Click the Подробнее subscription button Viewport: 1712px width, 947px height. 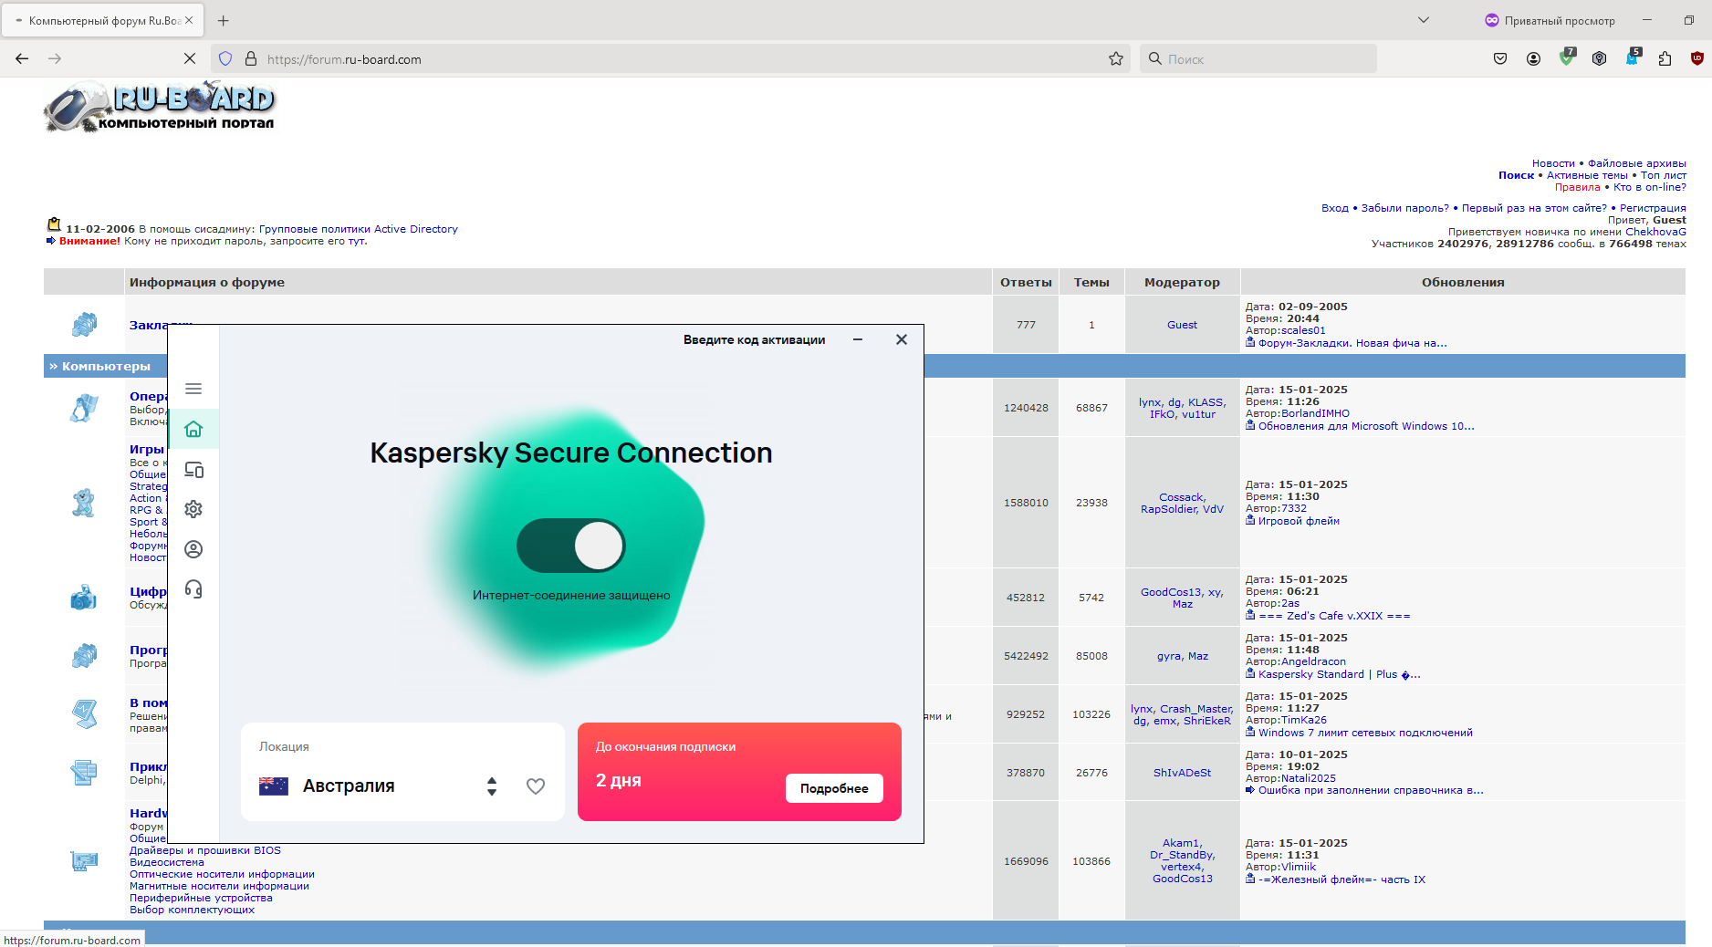pyautogui.click(x=834, y=788)
